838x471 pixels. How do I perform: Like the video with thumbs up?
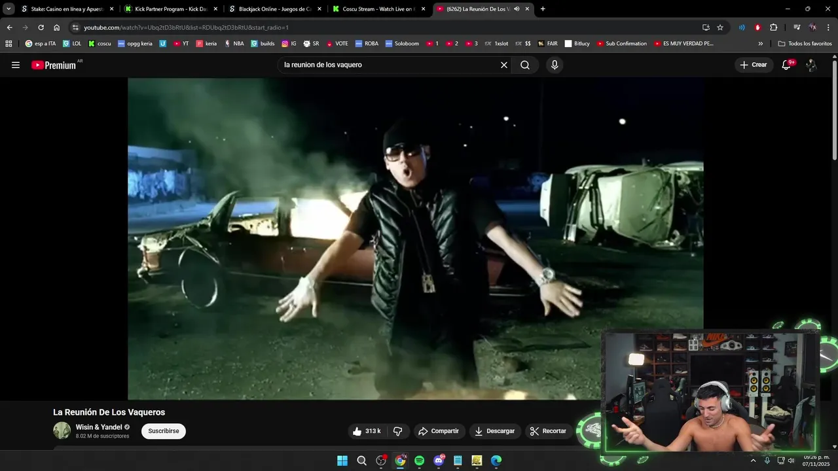[367, 431]
